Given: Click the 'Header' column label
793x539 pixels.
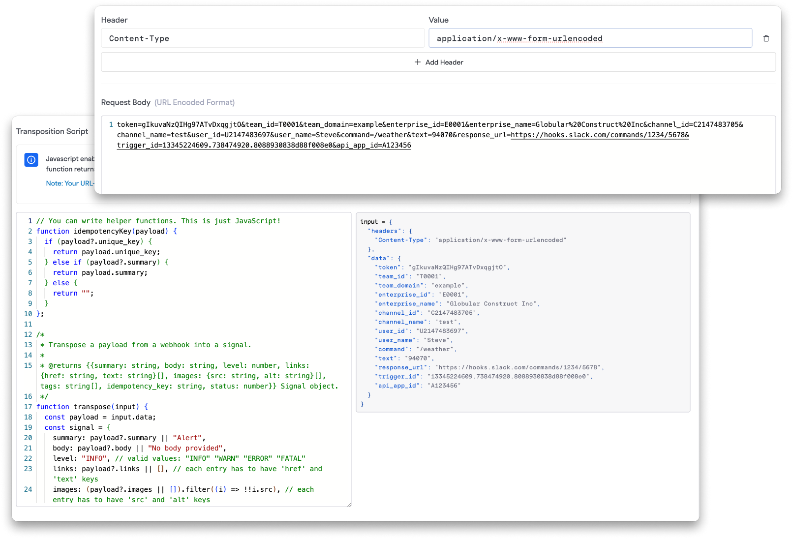Looking at the screenshot, I should (114, 20).
